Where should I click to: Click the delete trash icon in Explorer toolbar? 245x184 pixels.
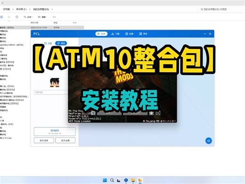coord(17,17)
